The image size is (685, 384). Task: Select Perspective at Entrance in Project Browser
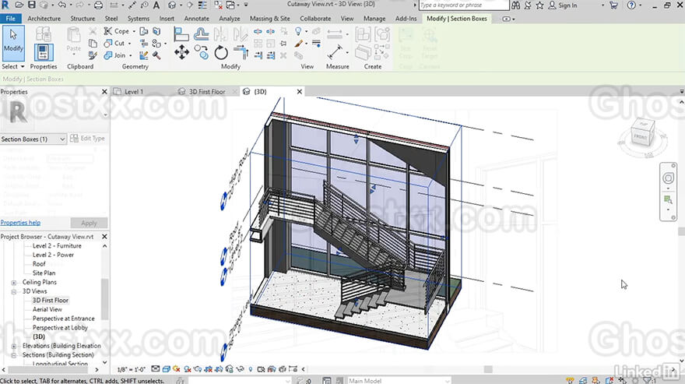tap(63, 319)
